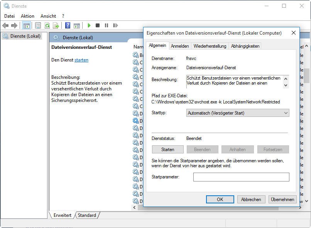Screen dimensions: 311x228
Task: Click the Startparameter input field
Action: (x=241, y=177)
